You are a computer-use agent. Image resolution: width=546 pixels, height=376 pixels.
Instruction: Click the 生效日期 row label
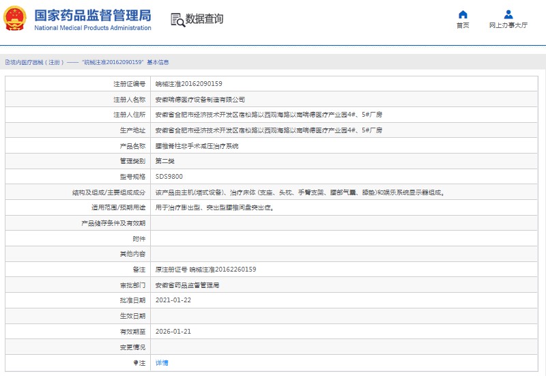132,316
